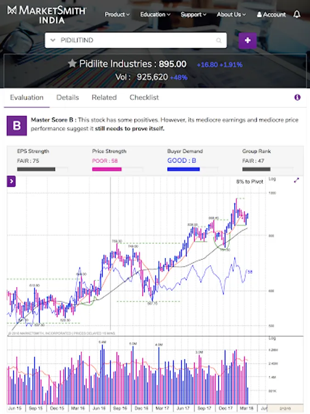Expand the Product dropdown menu
Screen dimensions: 310x414
pyautogui.click(x=117, y=14)
